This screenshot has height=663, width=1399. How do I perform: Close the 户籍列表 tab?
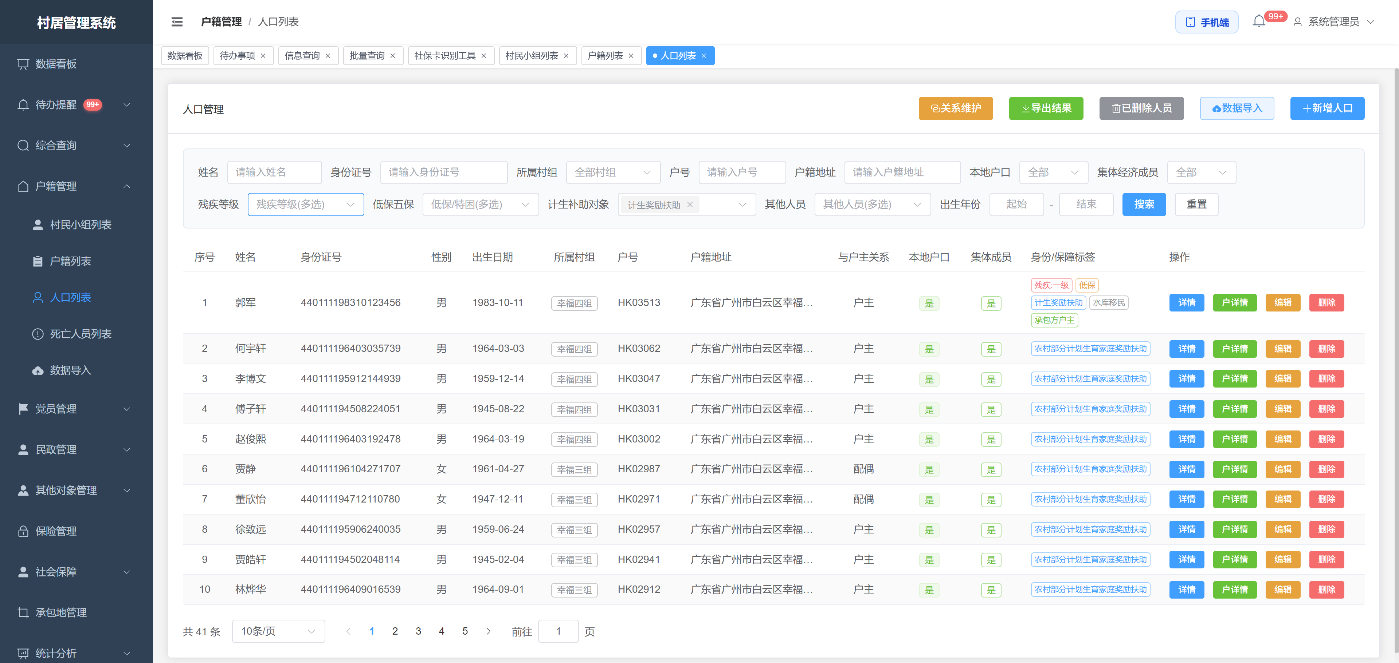pos(631,56)
